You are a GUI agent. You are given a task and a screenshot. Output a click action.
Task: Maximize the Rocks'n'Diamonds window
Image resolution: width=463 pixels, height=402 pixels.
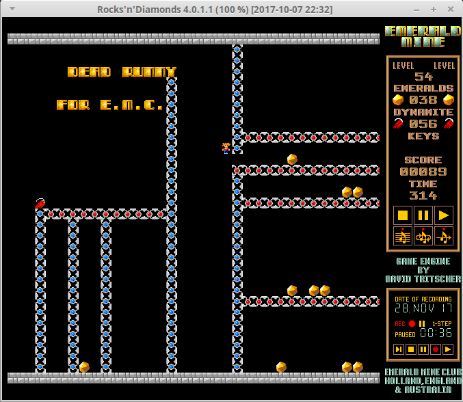[434, 10]
